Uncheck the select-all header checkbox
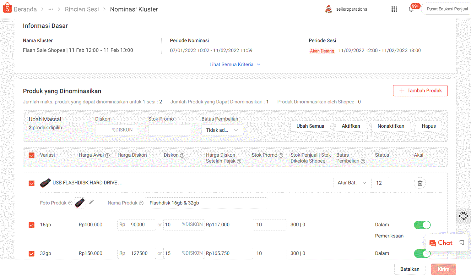The image size is (471, 277). click(32, 155)
